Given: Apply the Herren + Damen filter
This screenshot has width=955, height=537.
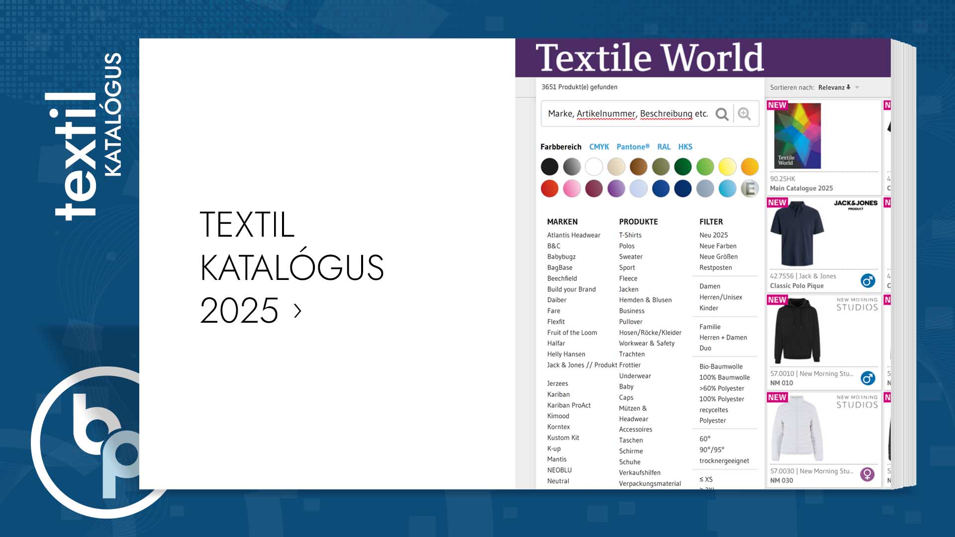Looking at the screenshot, I should (x=723, y=338).
